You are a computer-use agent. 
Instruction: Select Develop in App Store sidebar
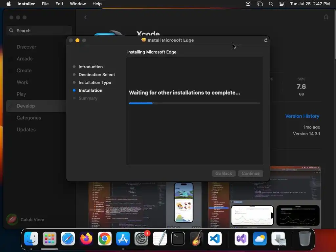tap(36, 106)
